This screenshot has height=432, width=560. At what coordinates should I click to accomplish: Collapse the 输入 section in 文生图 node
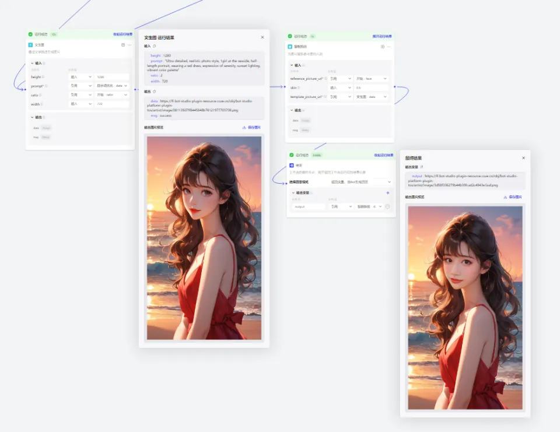tap(32, 63)
